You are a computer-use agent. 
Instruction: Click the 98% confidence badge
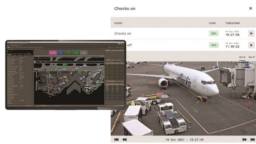[214, 33]
